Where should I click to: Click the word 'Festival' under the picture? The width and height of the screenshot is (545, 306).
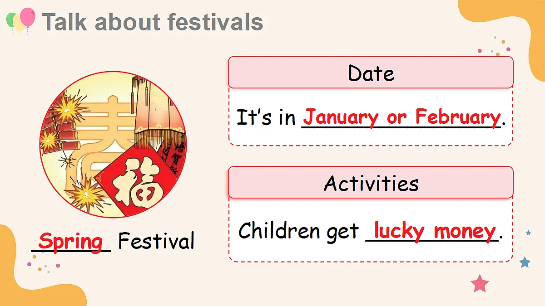click(x=156, y=241)
